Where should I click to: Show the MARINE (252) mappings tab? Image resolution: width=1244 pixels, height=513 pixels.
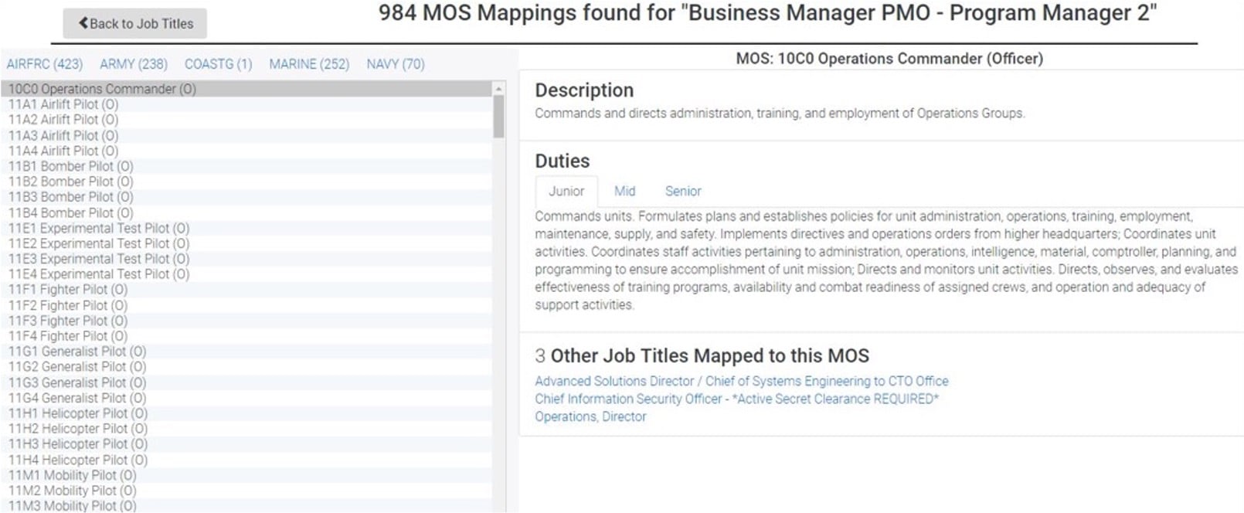(x=309, y=64)
